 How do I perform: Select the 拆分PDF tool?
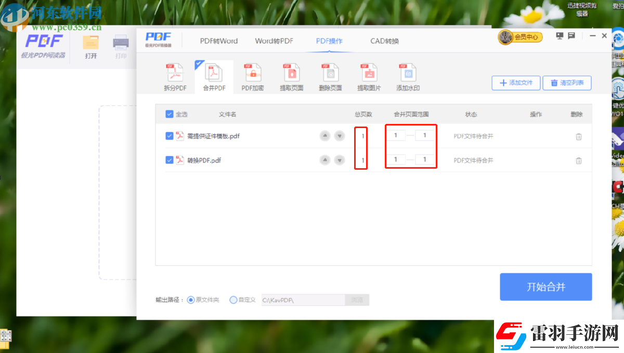(x=174, y=75)
